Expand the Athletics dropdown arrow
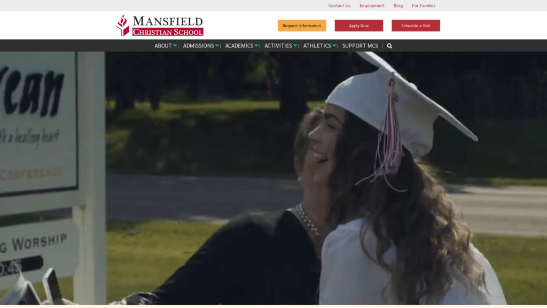This screenshot has width=547, height=308. 334,46
